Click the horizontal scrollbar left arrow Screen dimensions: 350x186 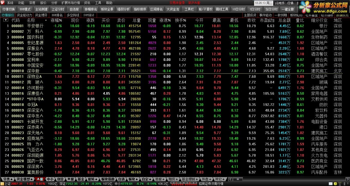coord(230,179)
